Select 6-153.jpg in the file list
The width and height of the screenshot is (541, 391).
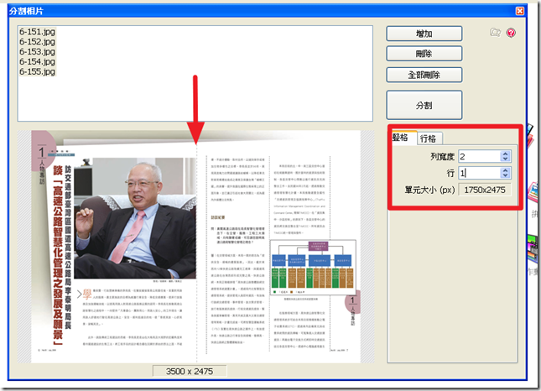37,52
